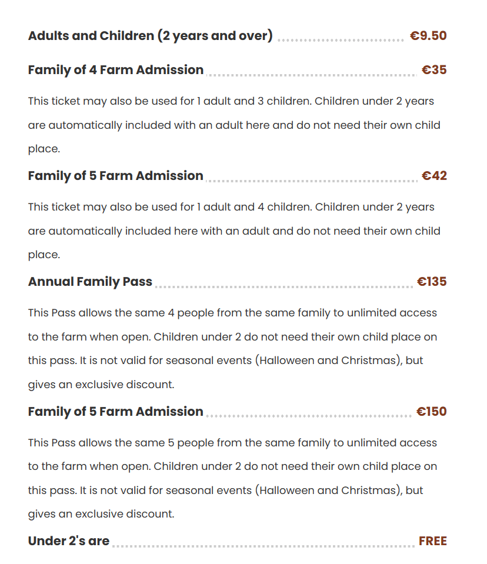The height and width of the screenshot is (564, 487).
Task: Click the Family of 5 heading priced €150
Action: [116, 412]
